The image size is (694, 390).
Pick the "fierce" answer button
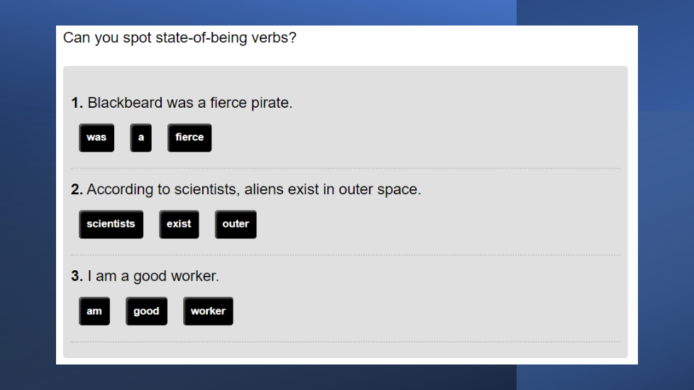(189, 138)
